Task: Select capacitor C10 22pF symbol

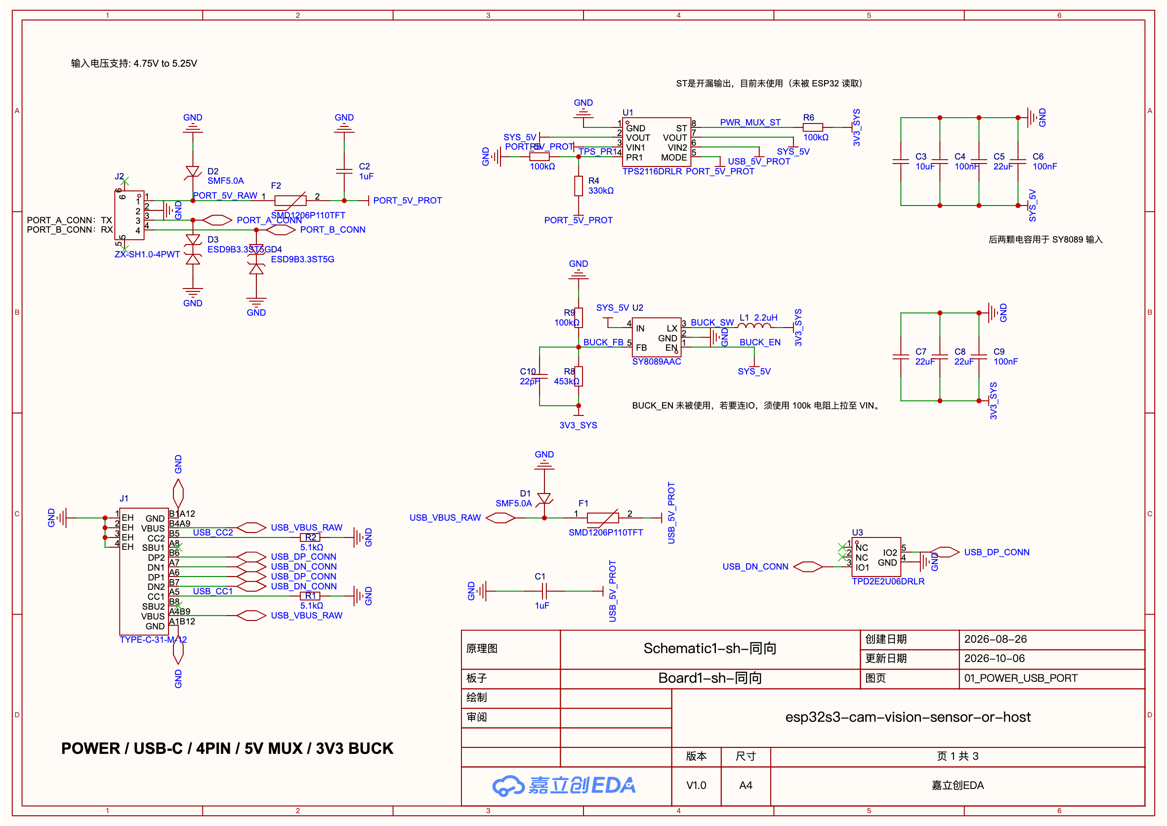Action: (x=540, y=377)
